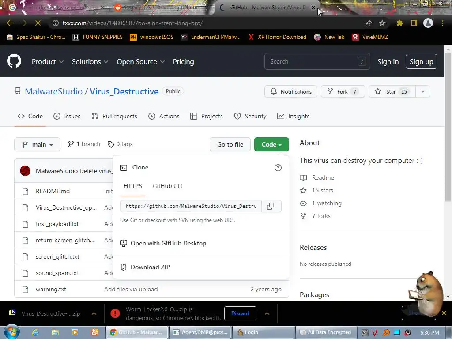
Task: Open Windows Explorer folder on taskbar
Action: [x=55, y=332]
